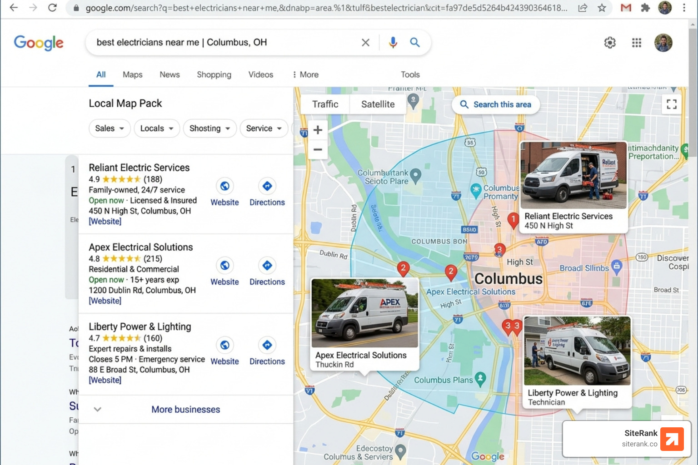
Task: Click Directions icon for Liberty Power & Lighting
Action: coord(267,345)
